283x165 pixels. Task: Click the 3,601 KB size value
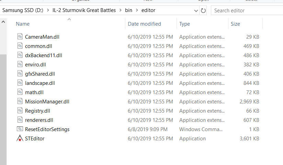(249, 139)
